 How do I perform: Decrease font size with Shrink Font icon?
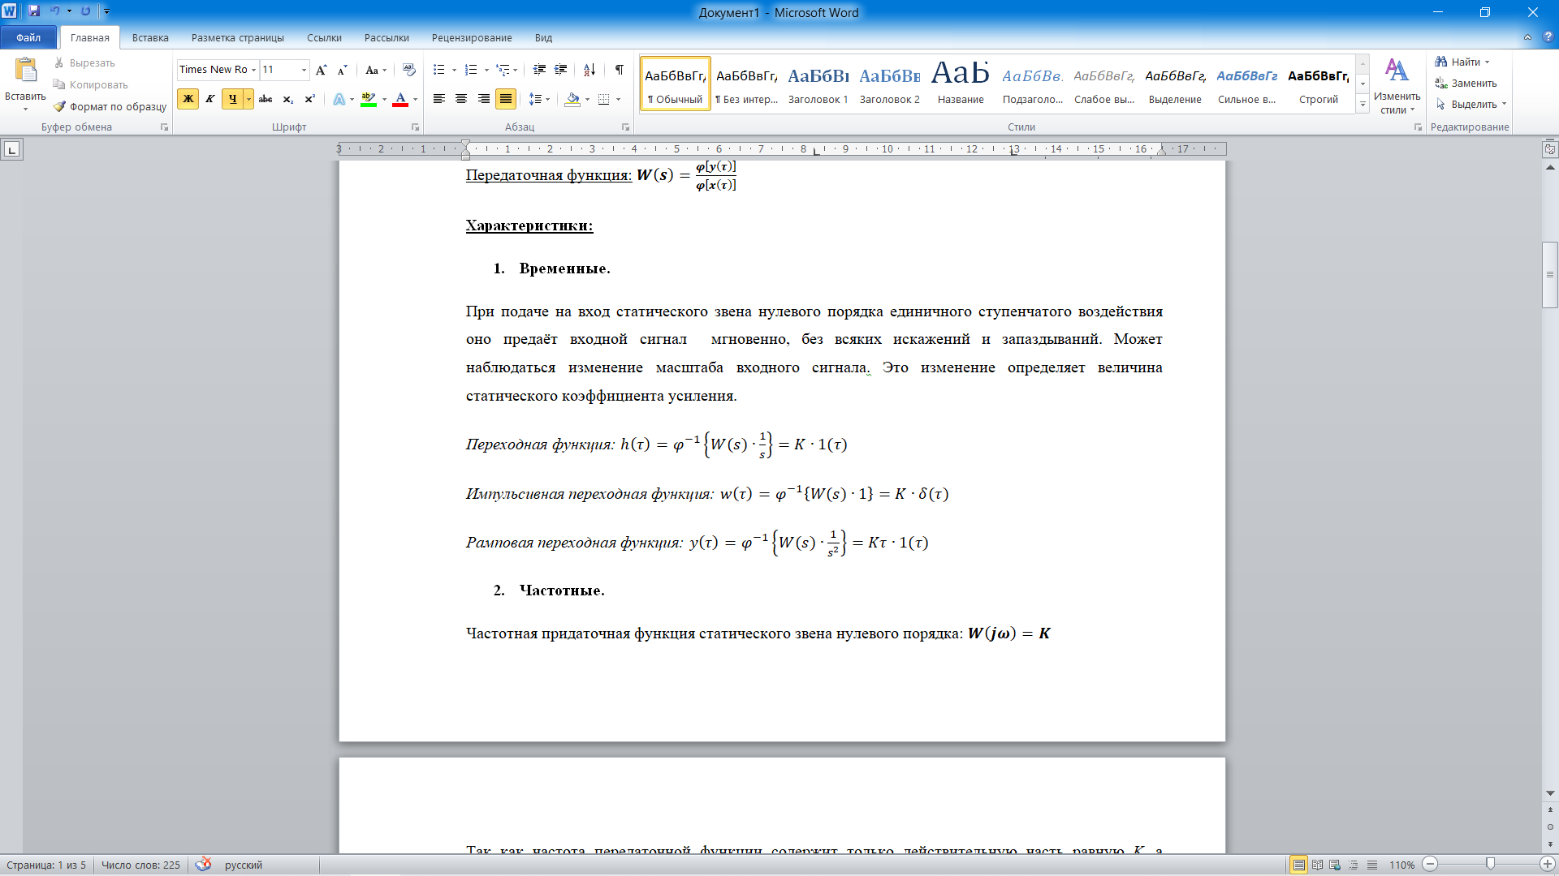(x=342, y=70)
